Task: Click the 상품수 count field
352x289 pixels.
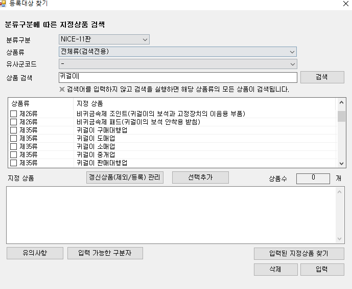Action: (x=313, y=179)
